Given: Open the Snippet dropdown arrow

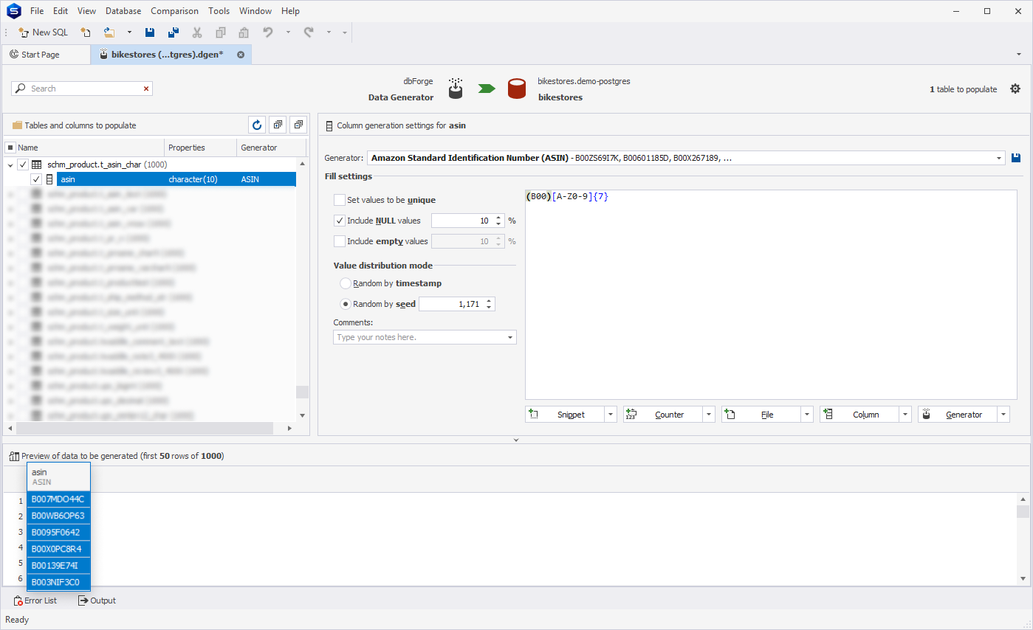Looking at the screenshot, I should click(611, 415).
